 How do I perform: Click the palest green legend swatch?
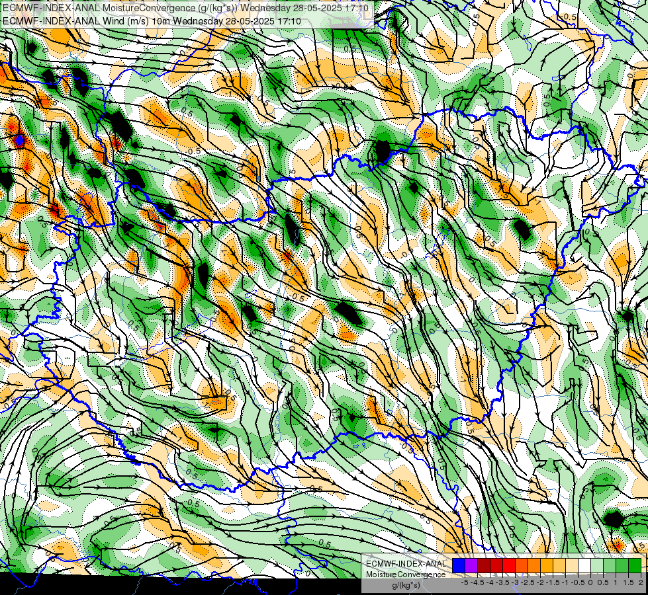click(x=597, y=565)
